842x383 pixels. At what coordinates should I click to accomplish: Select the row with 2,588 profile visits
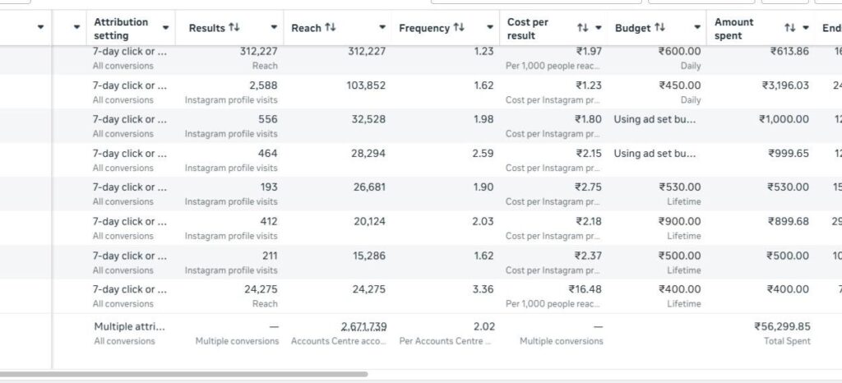coord(421,92)
